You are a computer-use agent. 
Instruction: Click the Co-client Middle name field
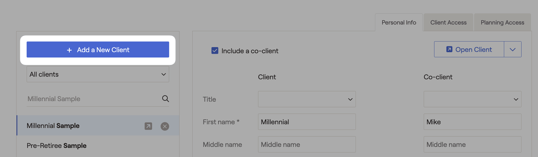coord(472,144)
